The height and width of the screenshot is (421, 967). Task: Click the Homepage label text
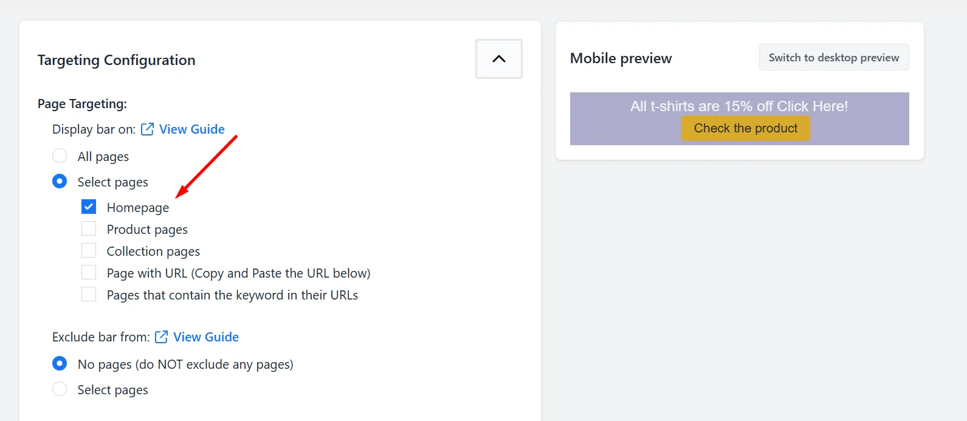(138, 208)
